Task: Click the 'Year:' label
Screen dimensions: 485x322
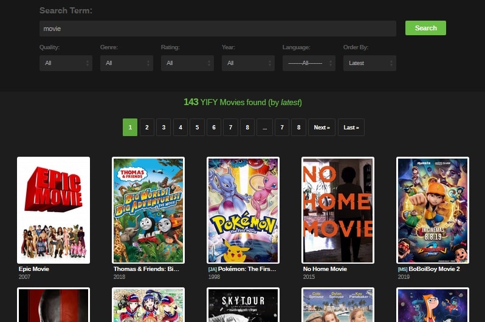Action: (229, 47)
